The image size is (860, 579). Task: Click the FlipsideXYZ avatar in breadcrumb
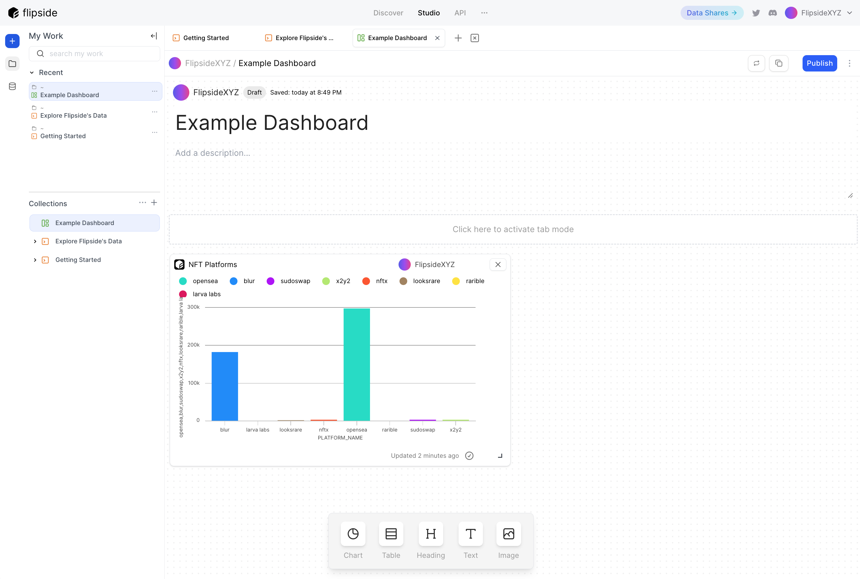click(x=175, y=63)
